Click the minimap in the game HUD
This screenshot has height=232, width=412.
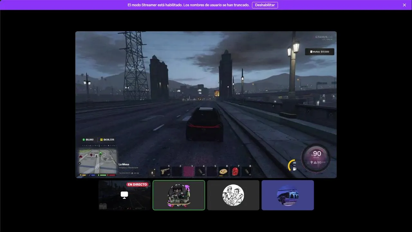98,161
